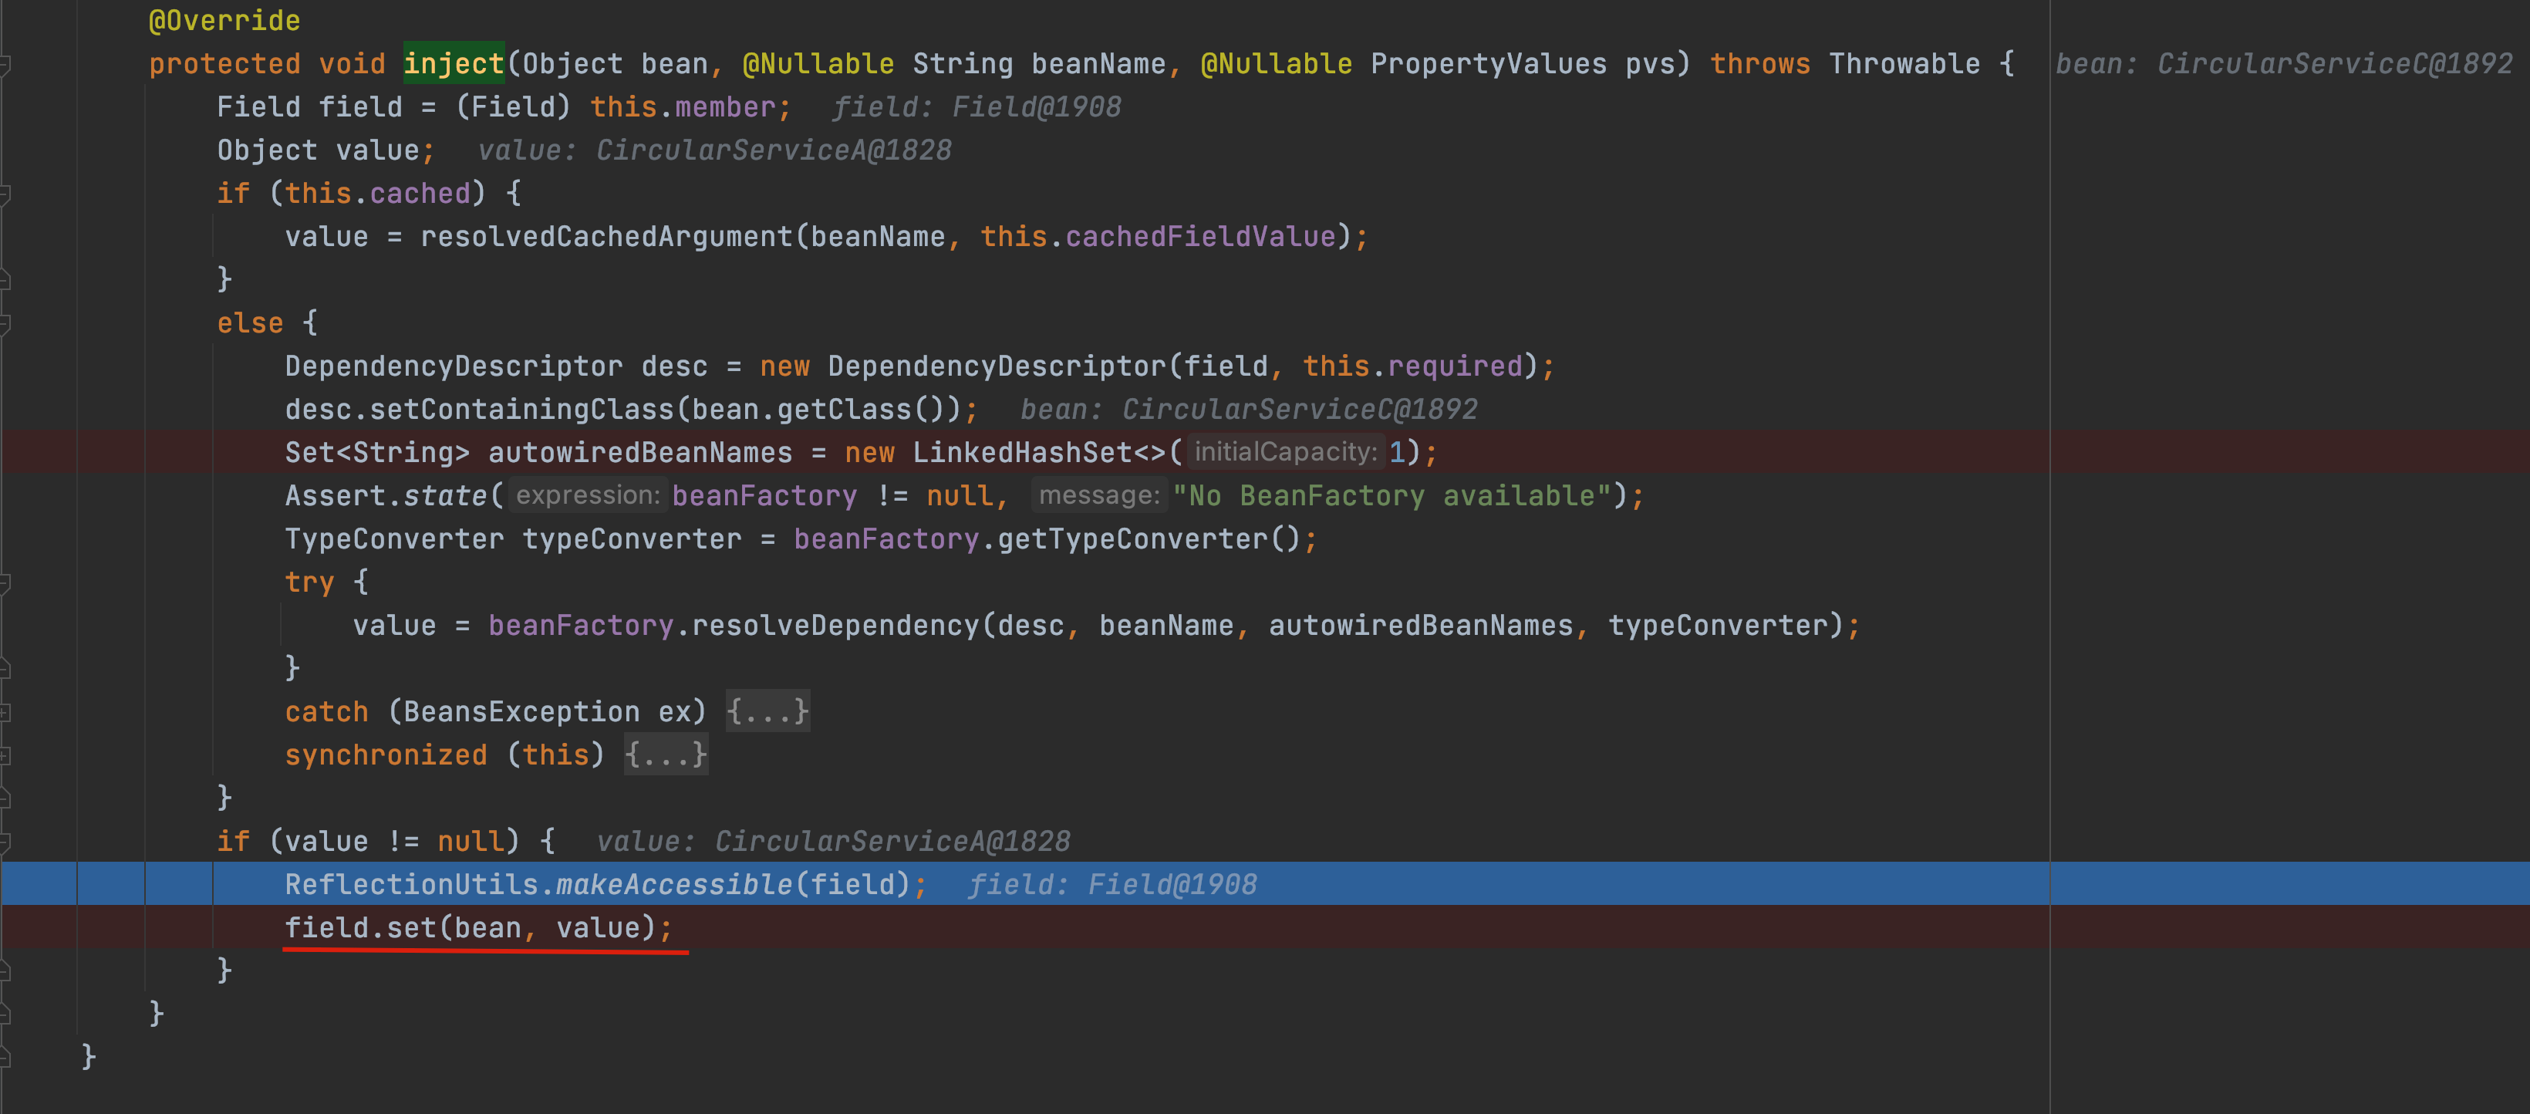The height and width of the screenshot is (1114, 2530).
Task: Collapse the else block via gutter fold marker
Action: pos(5,323)
